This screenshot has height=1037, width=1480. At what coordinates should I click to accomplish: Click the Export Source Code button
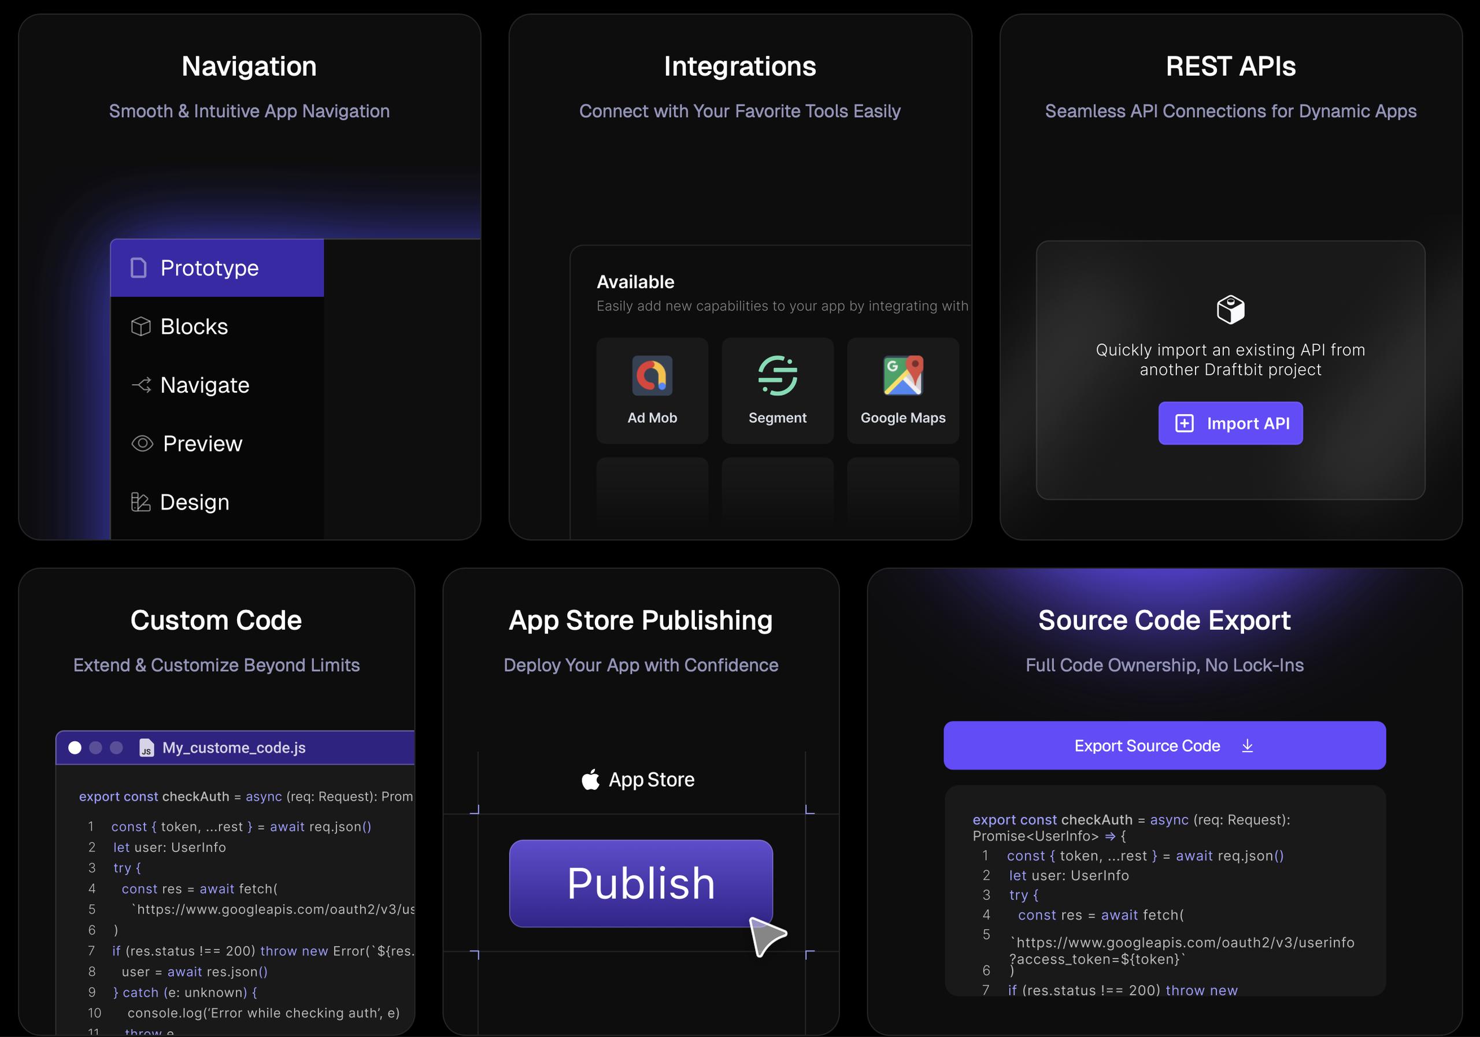(1164, 745)
